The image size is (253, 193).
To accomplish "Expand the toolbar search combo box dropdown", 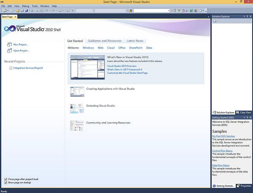I will 169,11.
